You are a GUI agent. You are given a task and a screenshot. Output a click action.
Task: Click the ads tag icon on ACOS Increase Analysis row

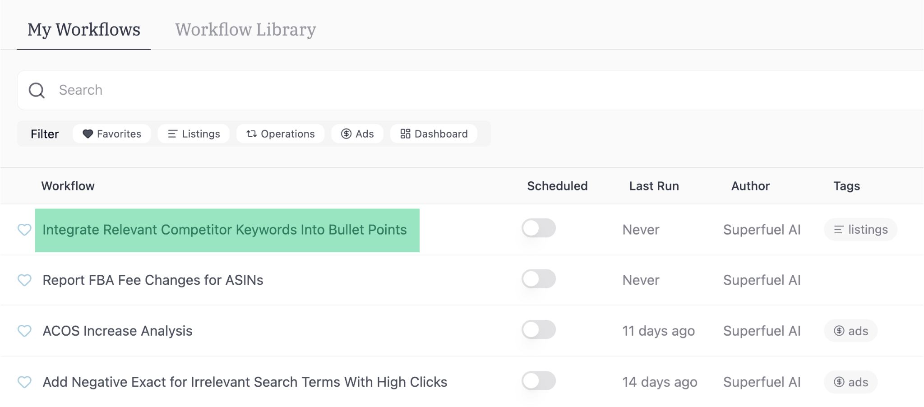click(x=838, y=330)
